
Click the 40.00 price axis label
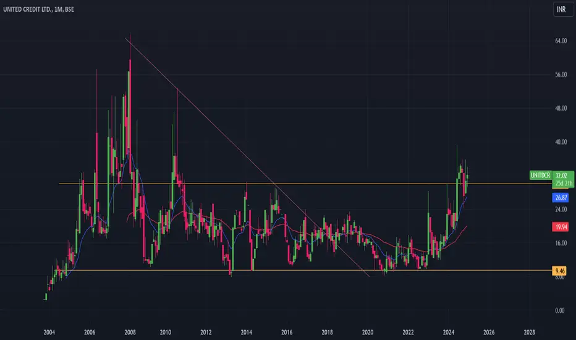click(561, 142)
